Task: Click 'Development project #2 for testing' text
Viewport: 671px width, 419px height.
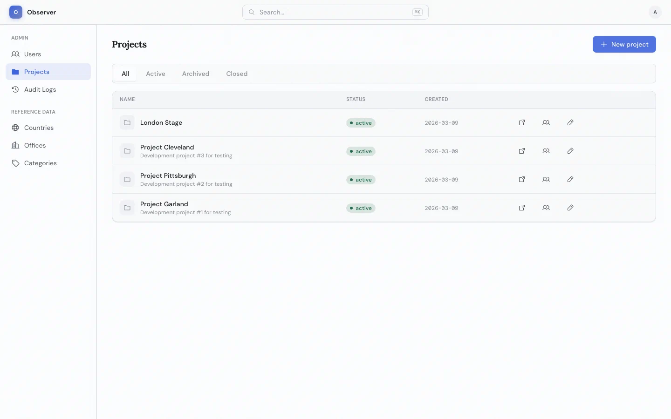Action: (186, 184)
